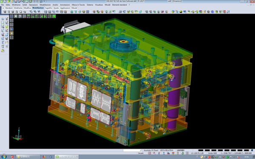This screenshot has height=159, width=255.
Task: Select the torus primitive tool icon
Action: pyautogui.click(x=25, y=12)
